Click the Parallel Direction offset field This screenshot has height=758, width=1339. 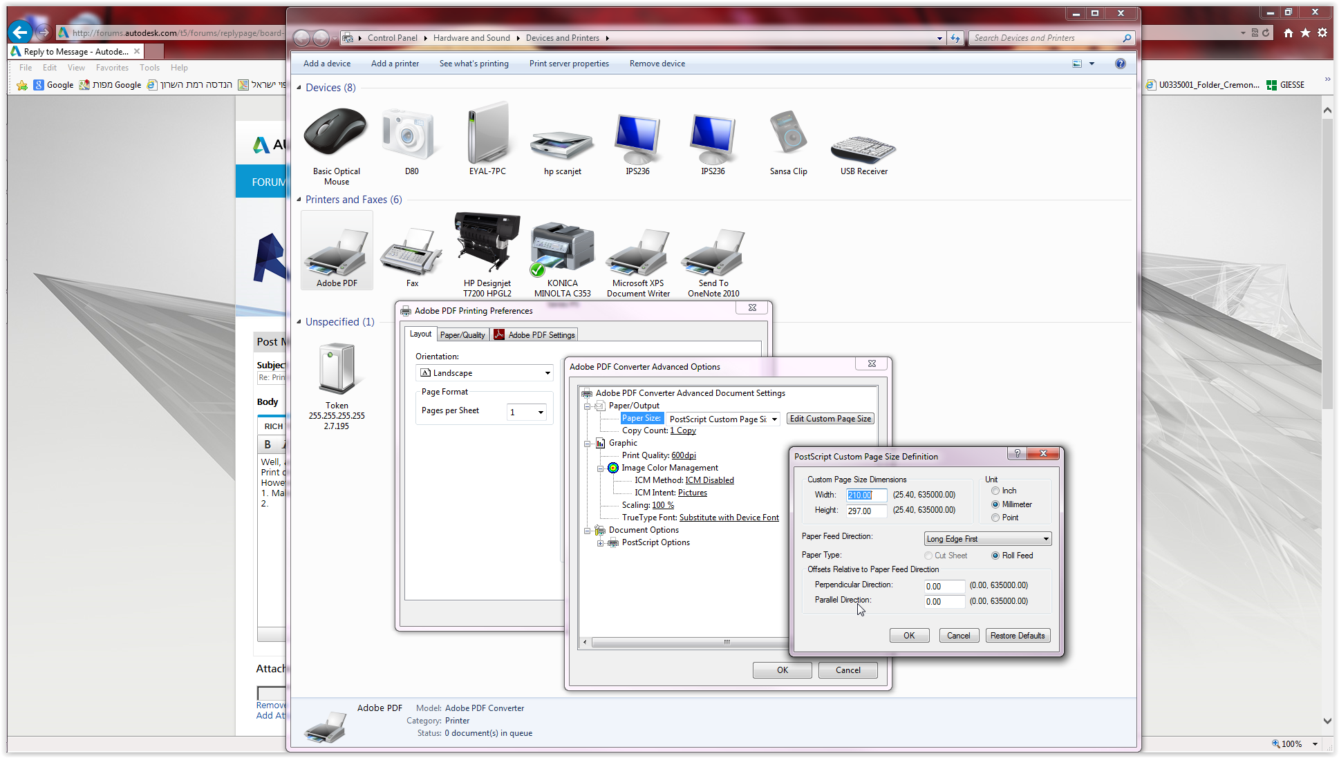(x=944, y=602)
